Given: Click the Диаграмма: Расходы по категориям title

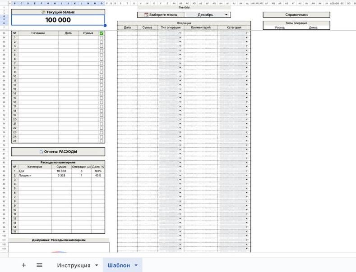Looking at the screenshot, I should [x=59, y=240].
